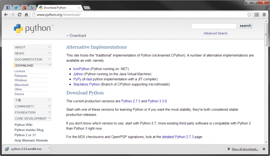Open the Python 2.7.3 production version link
The image size is (270, 156).
(131, 101)
